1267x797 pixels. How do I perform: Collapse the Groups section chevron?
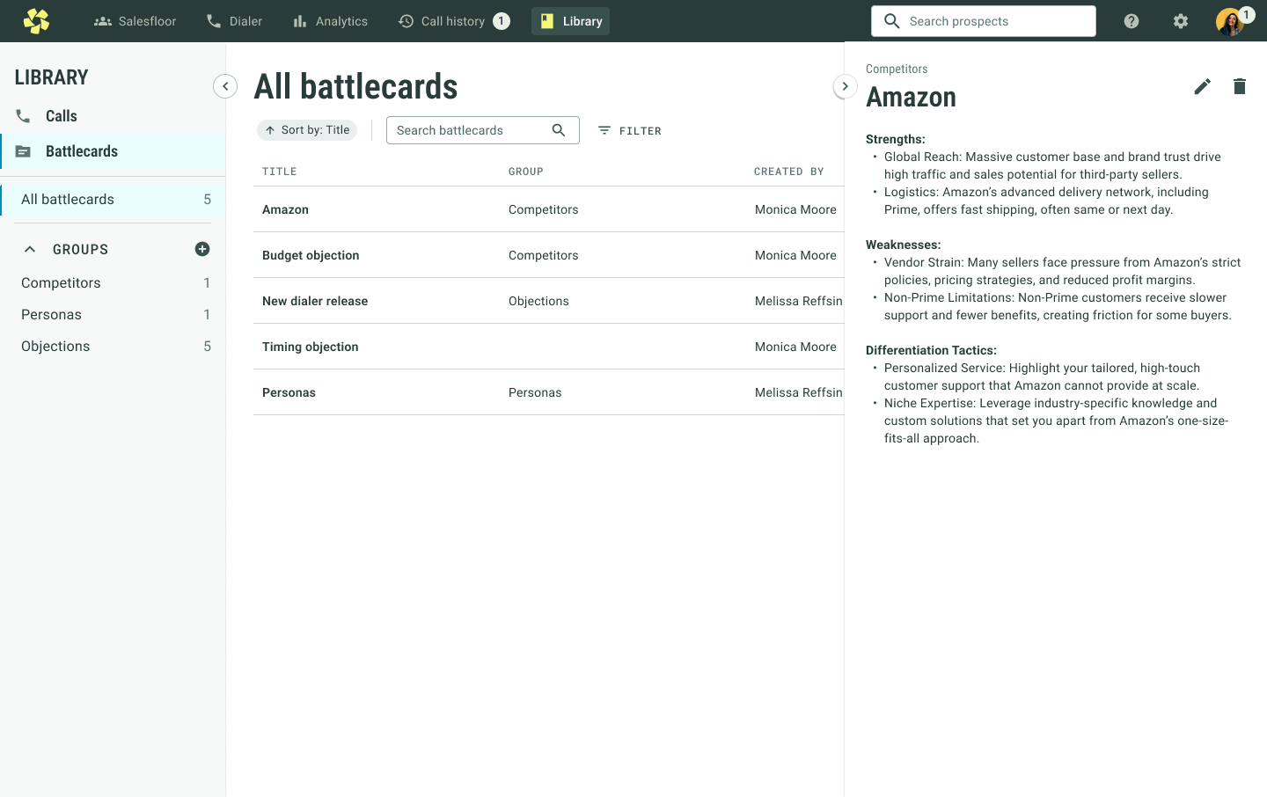30,249
